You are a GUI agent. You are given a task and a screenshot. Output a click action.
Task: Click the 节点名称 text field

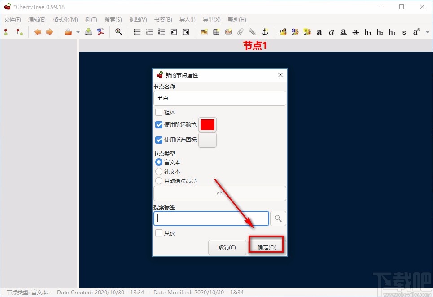(220, 98)
